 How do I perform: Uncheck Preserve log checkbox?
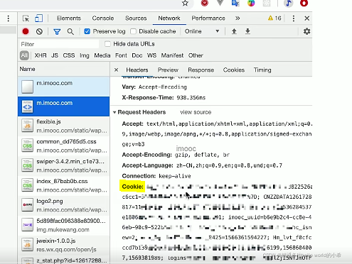coord(87,31)
